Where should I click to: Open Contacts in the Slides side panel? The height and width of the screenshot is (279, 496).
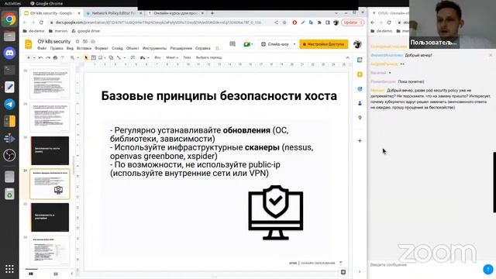(360, 103)
